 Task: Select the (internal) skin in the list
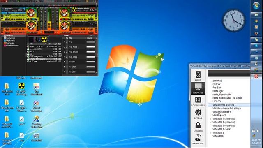pos(217,81)
